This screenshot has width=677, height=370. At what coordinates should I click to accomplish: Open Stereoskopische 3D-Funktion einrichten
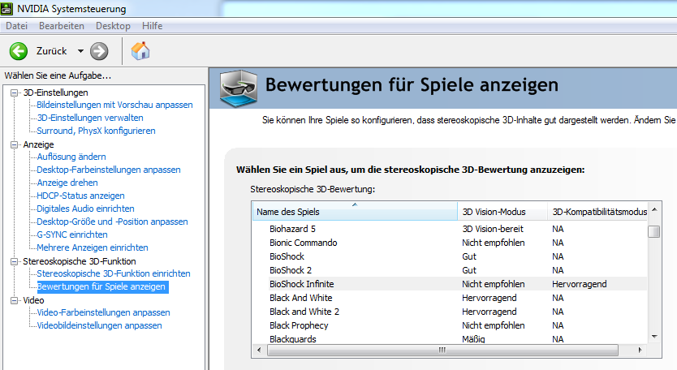pos(114,273)
